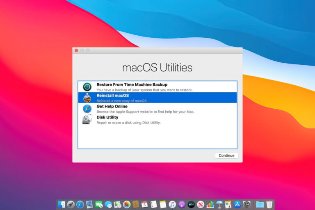Image resolution: width=315 pixels, height=210 pixels.
Task: Click the Time Machine icon in the utilities list
Action: [87, 87]
